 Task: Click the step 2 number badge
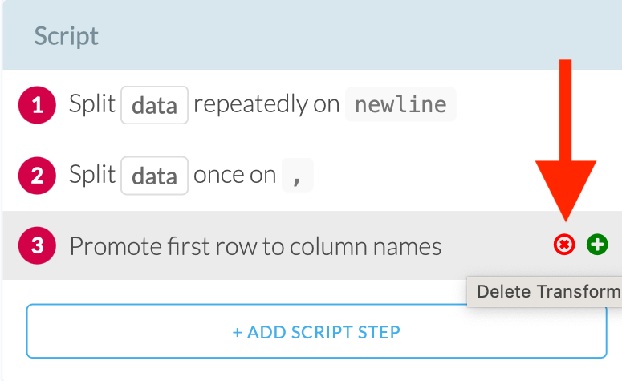point(37,175)
